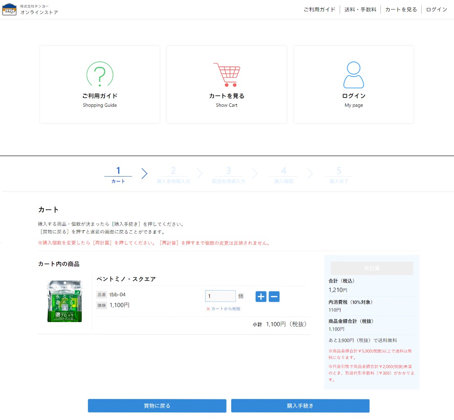
Task: Focus the quantity input field
Action: tap(220, 296)
